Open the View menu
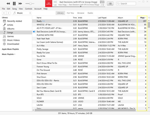The image size is (150, 115). pyautogui.click(x=21, y=9)
